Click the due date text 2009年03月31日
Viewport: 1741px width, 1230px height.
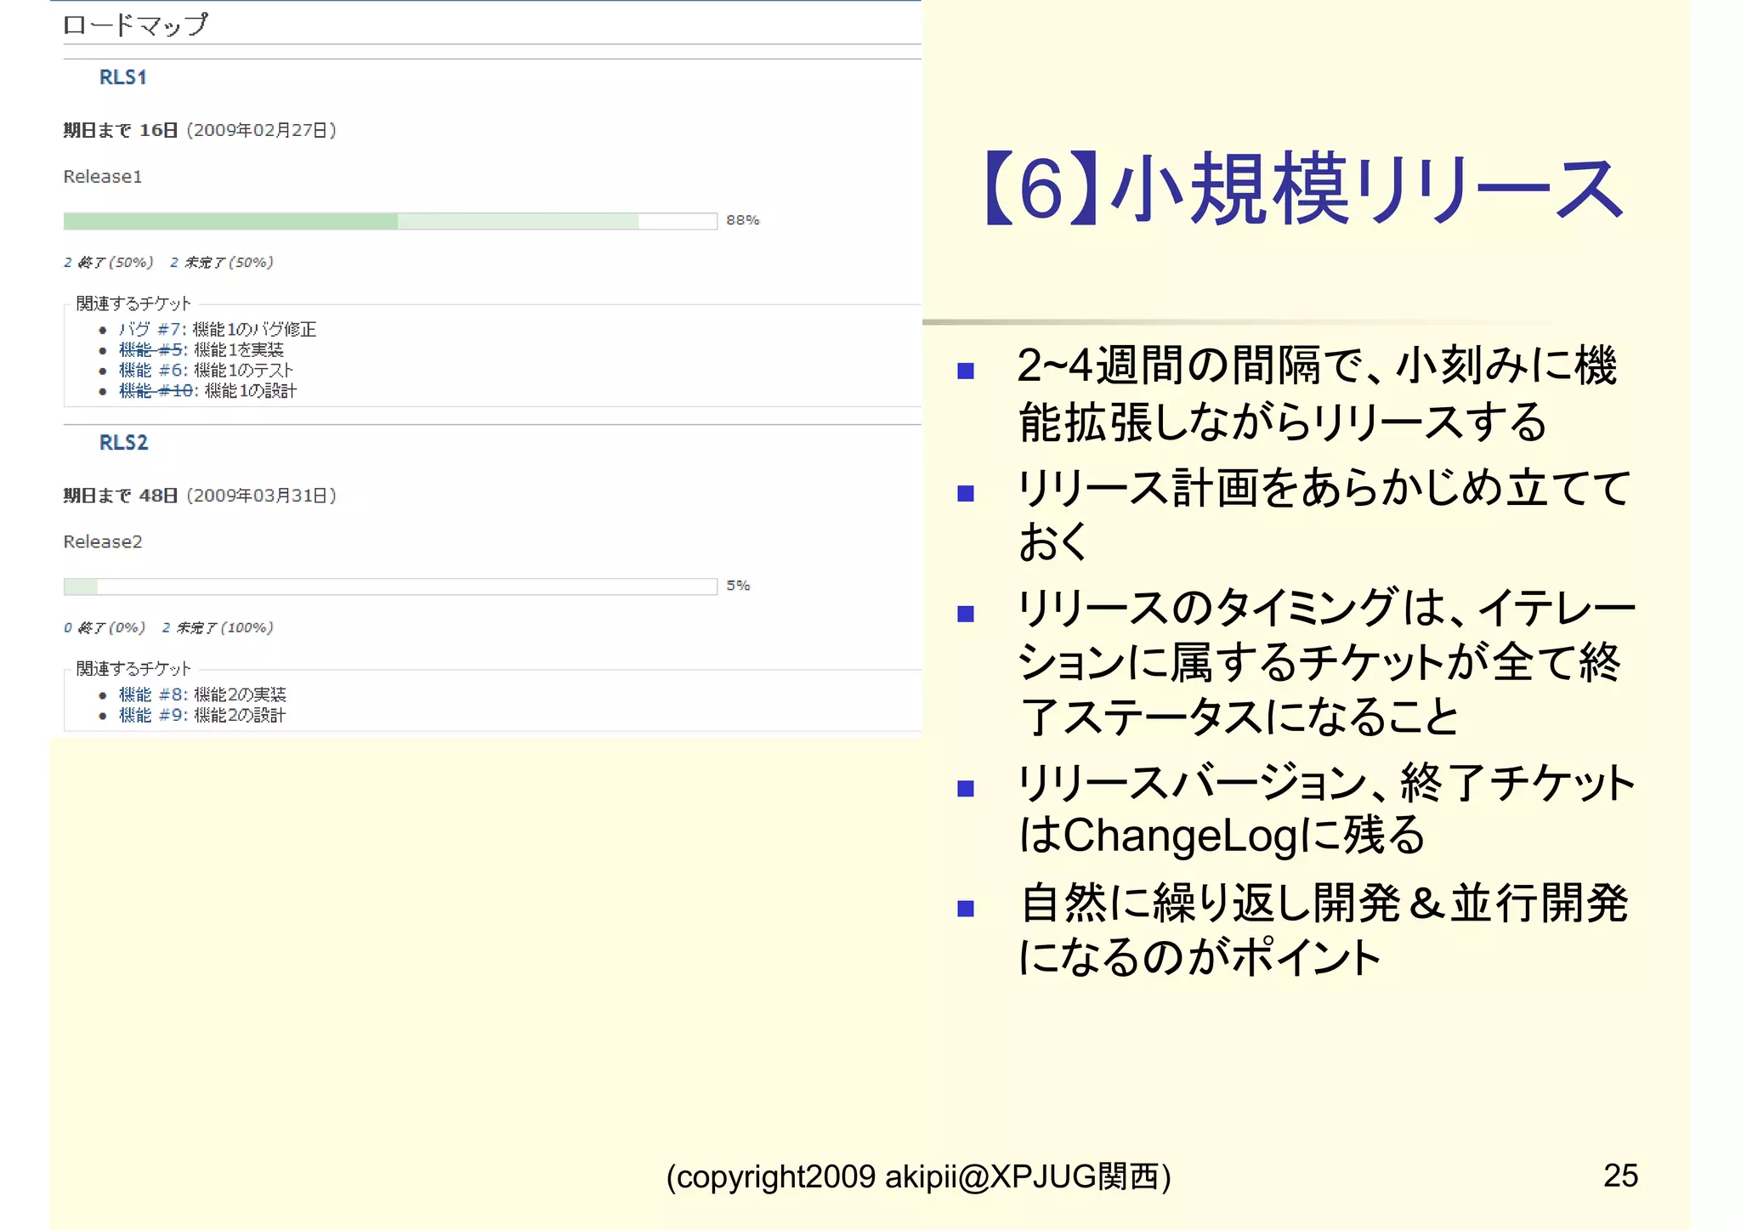[x=262, y=496]
